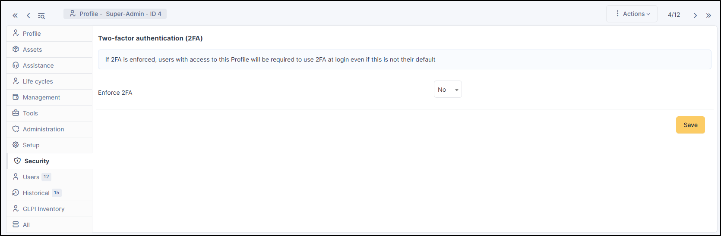The image size is (721, 236).
Task: Click the Profile Super-Admin ID 4 header label
Action: coord(115,14)
